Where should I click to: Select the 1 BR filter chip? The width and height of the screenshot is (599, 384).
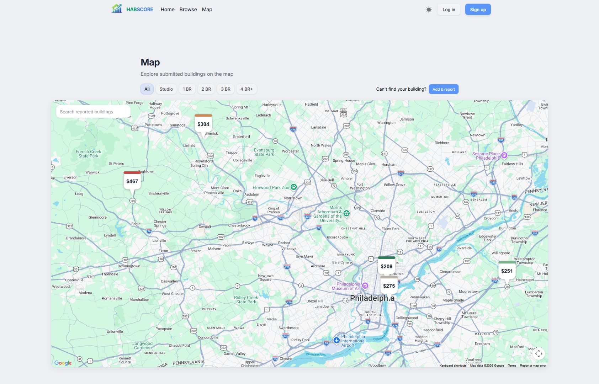click(x=187, y=89)
